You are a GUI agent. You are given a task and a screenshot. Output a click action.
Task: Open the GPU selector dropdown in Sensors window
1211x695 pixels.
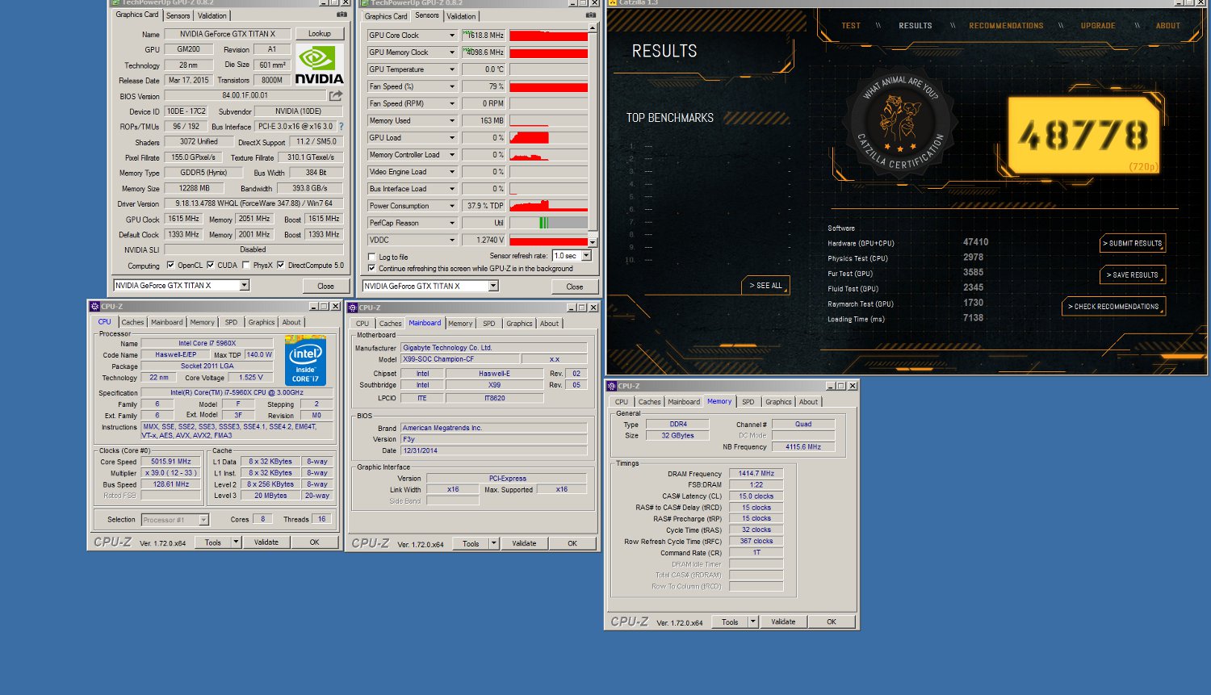click(493, 286)
